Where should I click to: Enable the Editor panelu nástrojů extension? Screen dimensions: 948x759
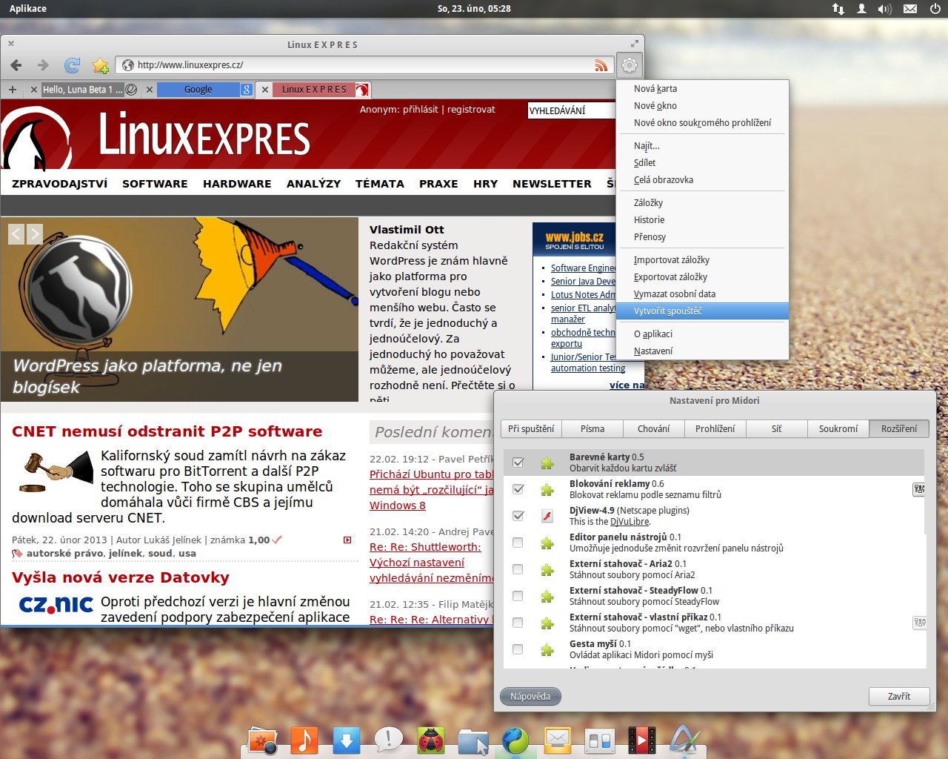[x=518, y=543]
